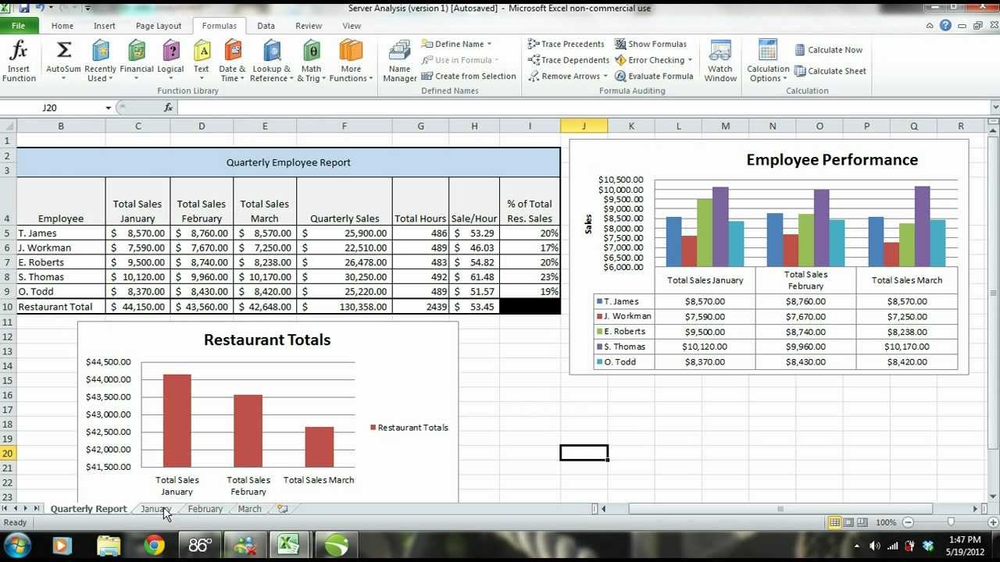
Task: Click the Insert Worksheet tab icon
Action: pyautogui.click(x=282, y=509)
